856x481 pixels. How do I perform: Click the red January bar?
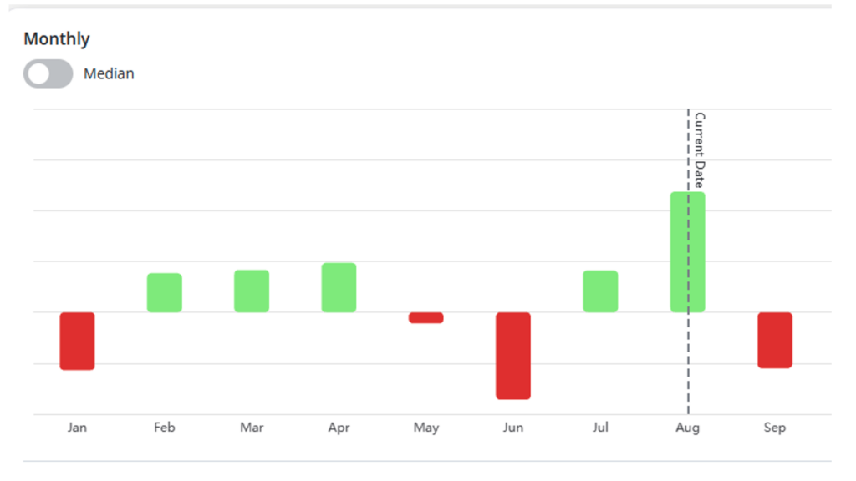click(77, 342)
